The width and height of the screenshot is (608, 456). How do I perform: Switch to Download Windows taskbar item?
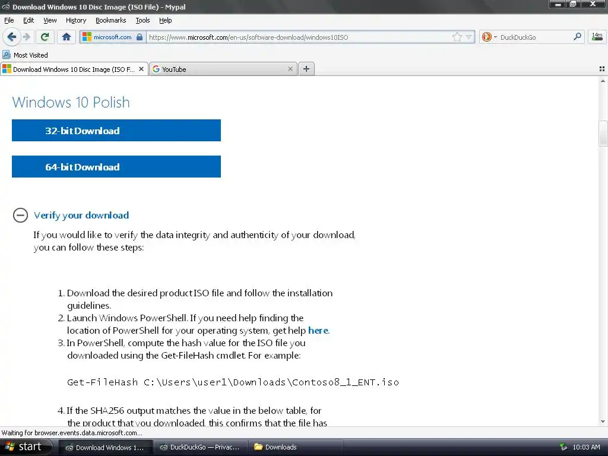(x=104, y=448)
